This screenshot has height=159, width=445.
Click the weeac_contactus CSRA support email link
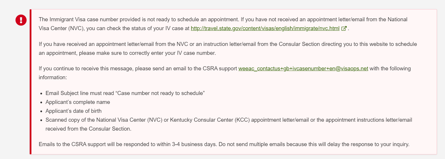[303, 69]
